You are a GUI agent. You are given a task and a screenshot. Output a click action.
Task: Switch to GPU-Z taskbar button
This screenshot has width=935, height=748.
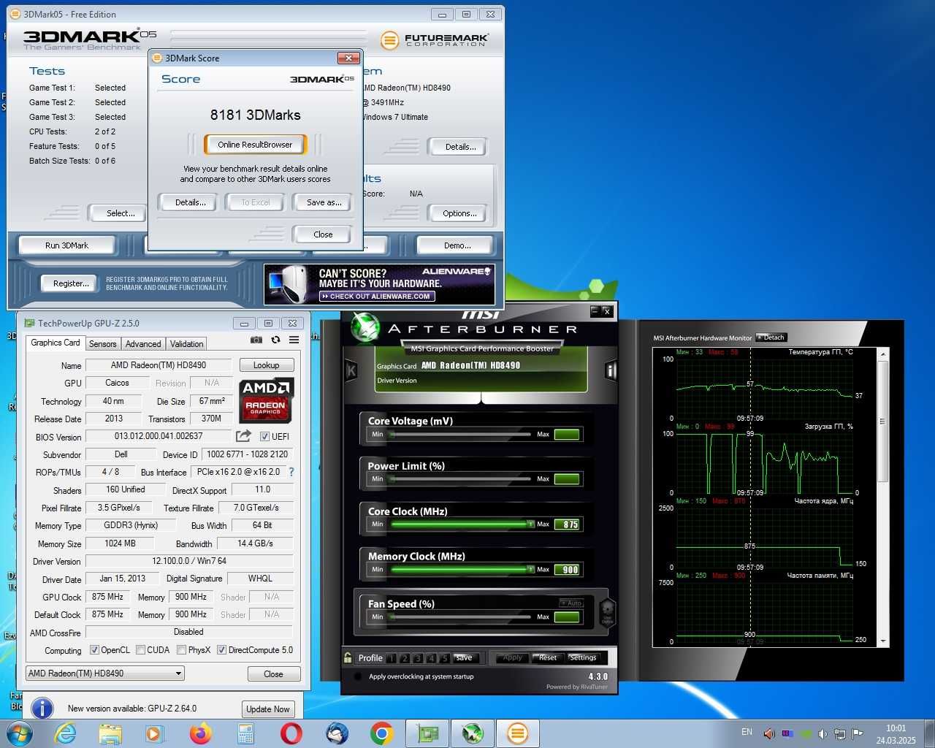click(427, 733)
